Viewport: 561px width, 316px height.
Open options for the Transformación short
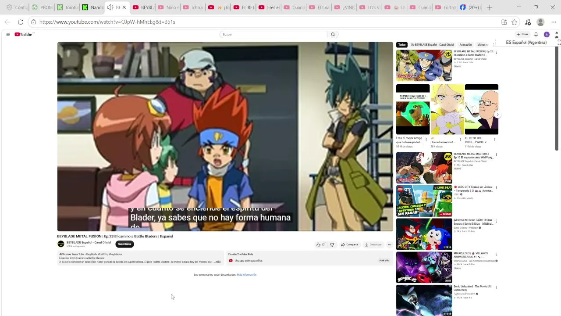point(460,140)
